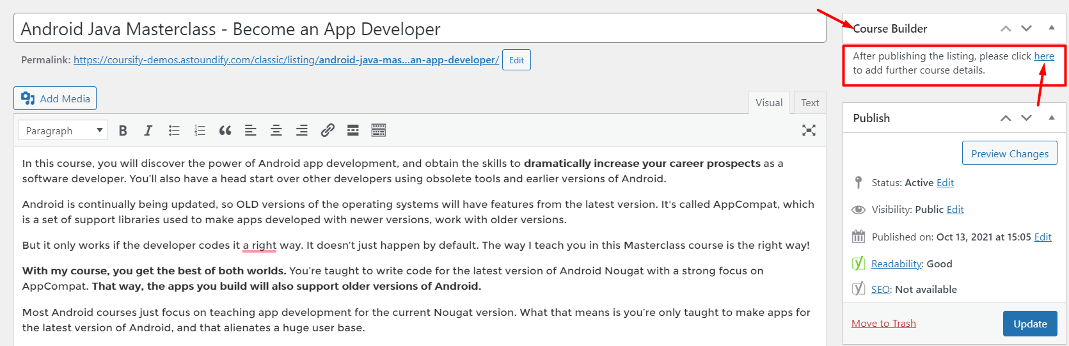Click Move to Trash link
Screen dimensions: 1069x346
(883, 324)
